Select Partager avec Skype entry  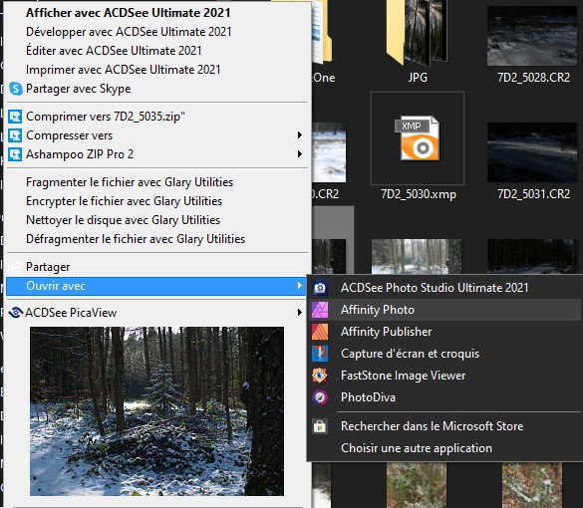point(79,89)
